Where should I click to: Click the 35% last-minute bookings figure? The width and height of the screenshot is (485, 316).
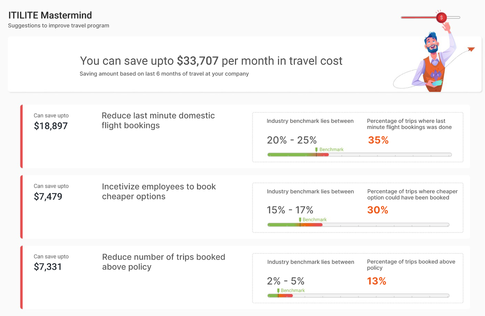click(378, 140)
